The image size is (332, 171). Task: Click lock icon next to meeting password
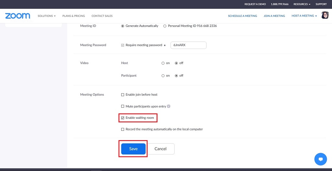coord(165,45)
